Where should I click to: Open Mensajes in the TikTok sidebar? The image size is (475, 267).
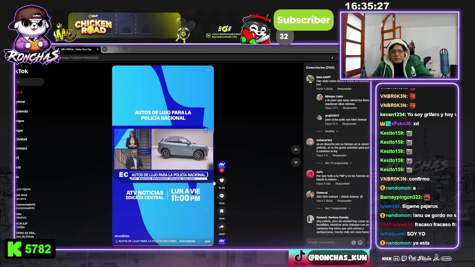point(21,148)
